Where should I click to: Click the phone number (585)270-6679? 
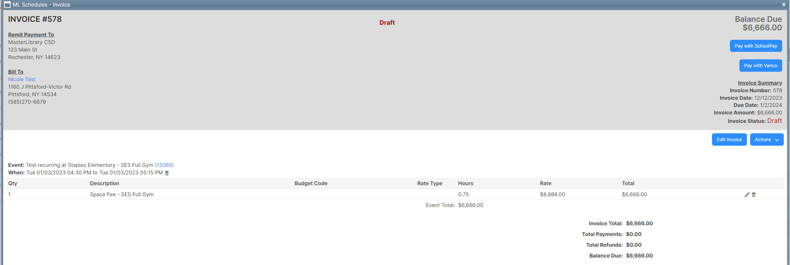click(27, 102)
